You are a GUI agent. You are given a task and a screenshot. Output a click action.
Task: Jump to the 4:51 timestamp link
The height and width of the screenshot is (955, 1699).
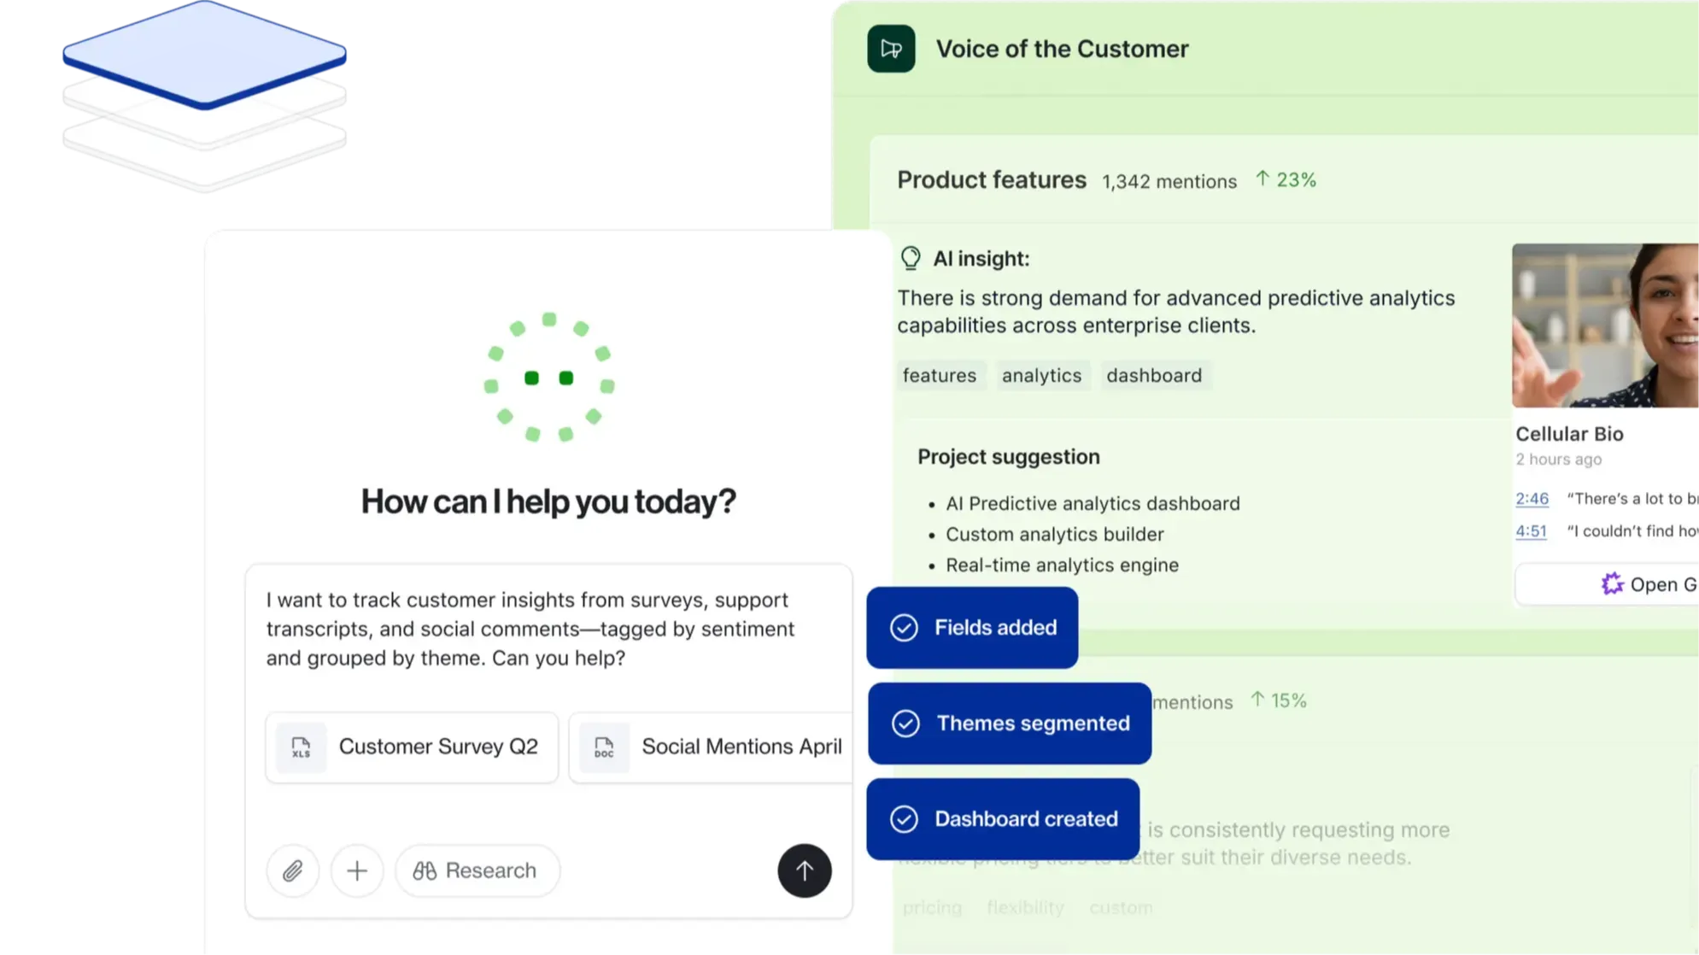coord(1531,531)
